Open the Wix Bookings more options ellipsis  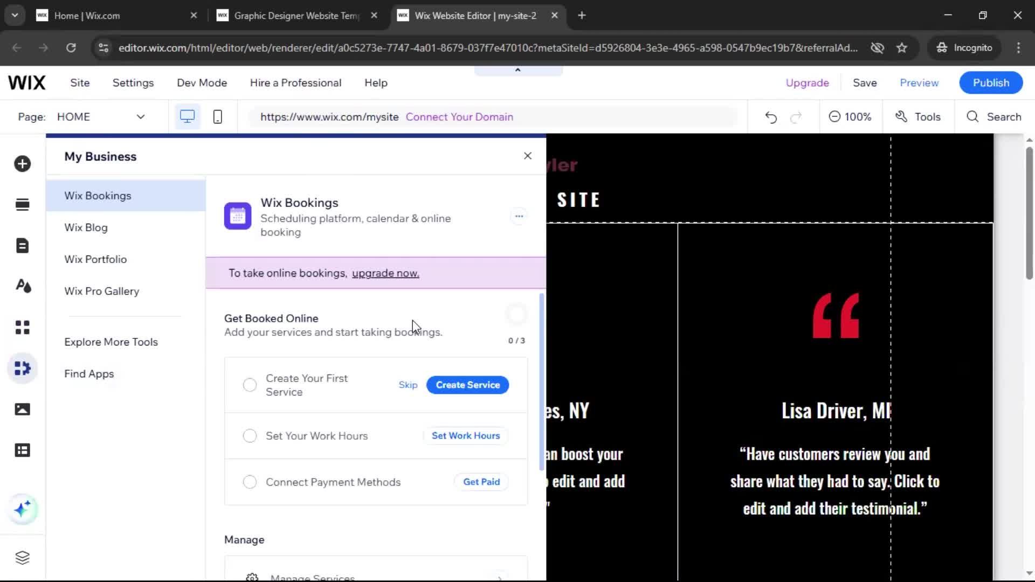click(519, 216)
